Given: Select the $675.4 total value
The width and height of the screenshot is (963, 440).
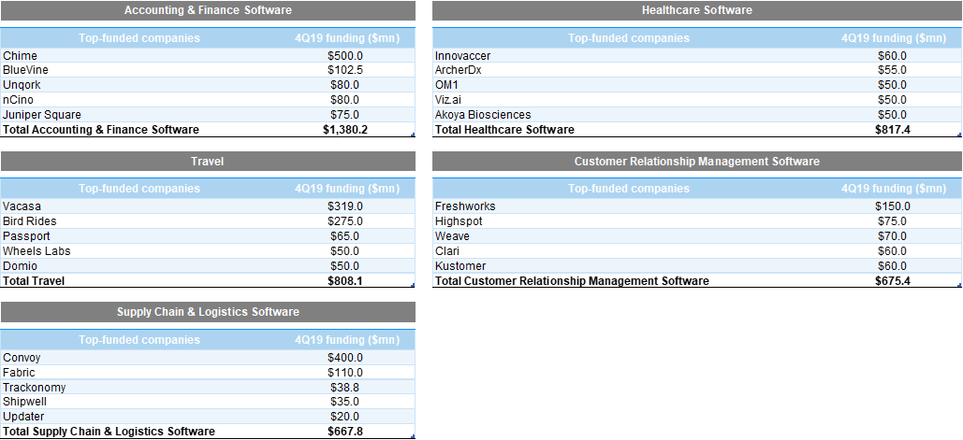Looking at the screenshot, I should pos(893,280).
